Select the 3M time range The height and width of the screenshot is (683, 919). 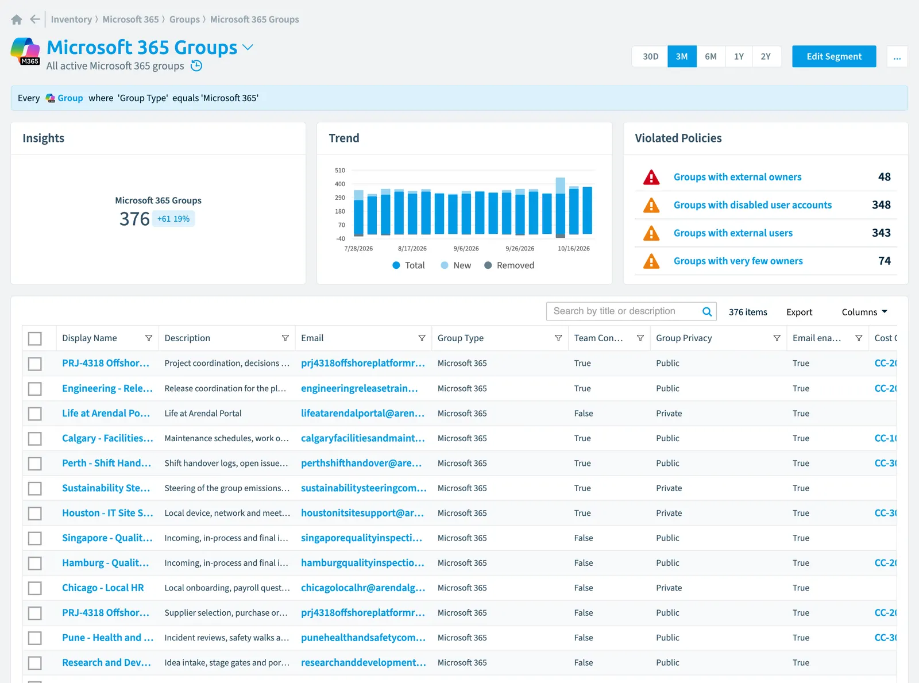click(682, 56)
